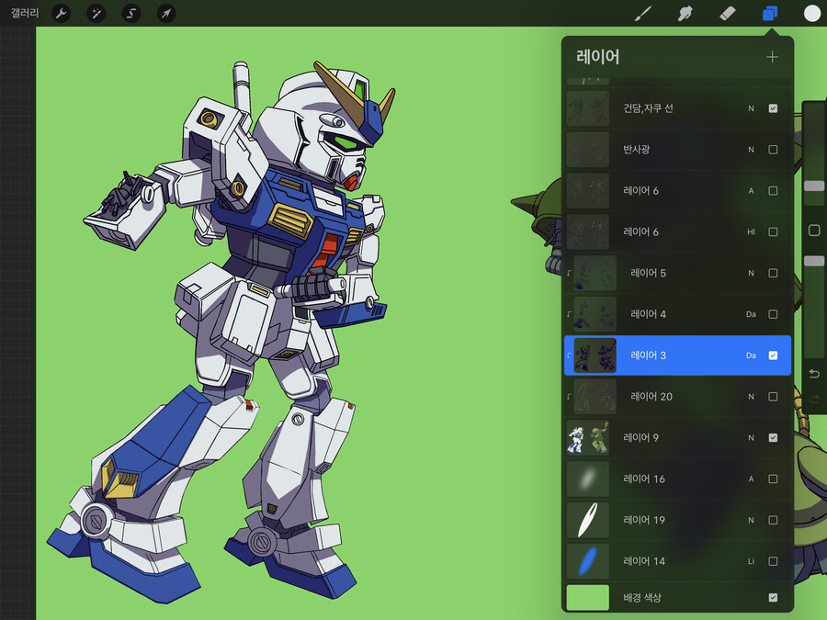Close the Layers panel icon
Viewport: 827px width, 620px height.
[770, 13]
